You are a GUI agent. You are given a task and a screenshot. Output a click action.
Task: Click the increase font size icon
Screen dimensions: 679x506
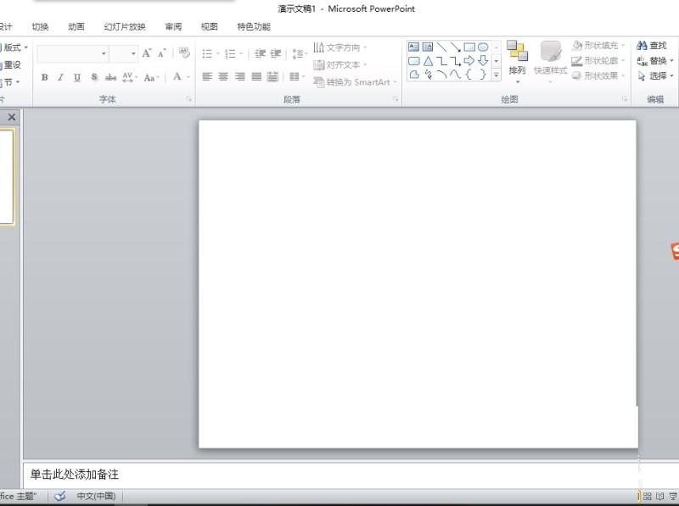(147, 53)
